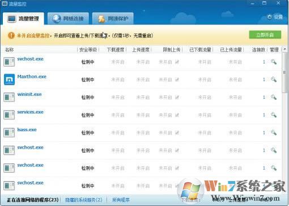Edit upload limit icon for first svchost.exe
Viewport: 289px width, 206px height.
177,62
